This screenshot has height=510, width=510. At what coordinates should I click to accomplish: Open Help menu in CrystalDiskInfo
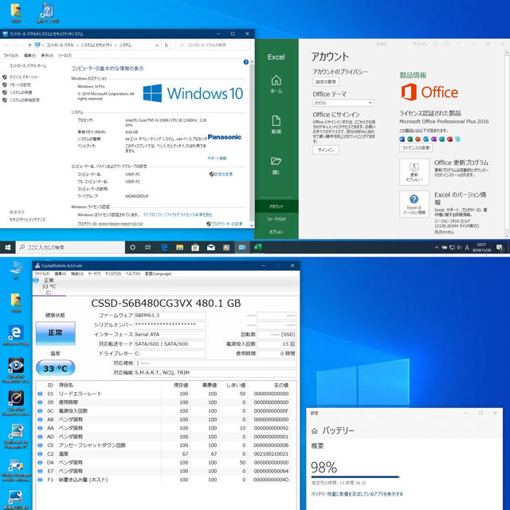[x=133, y=274]
